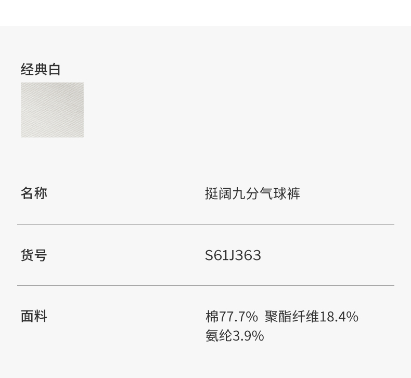This screenshot has width=411, height=378.
Task: Click the 3.9% spandex percentage
Action: tap(248, 336)
